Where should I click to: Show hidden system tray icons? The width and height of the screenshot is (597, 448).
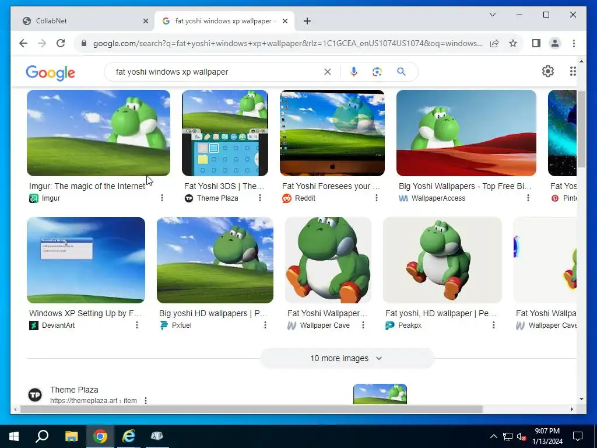tap(493, 436)
